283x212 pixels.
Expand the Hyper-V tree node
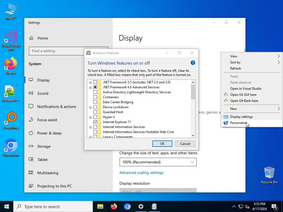(90, 117)
